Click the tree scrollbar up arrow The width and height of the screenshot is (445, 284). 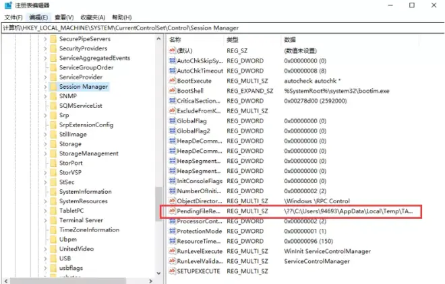pyautogui.click(x=158, y=39)
